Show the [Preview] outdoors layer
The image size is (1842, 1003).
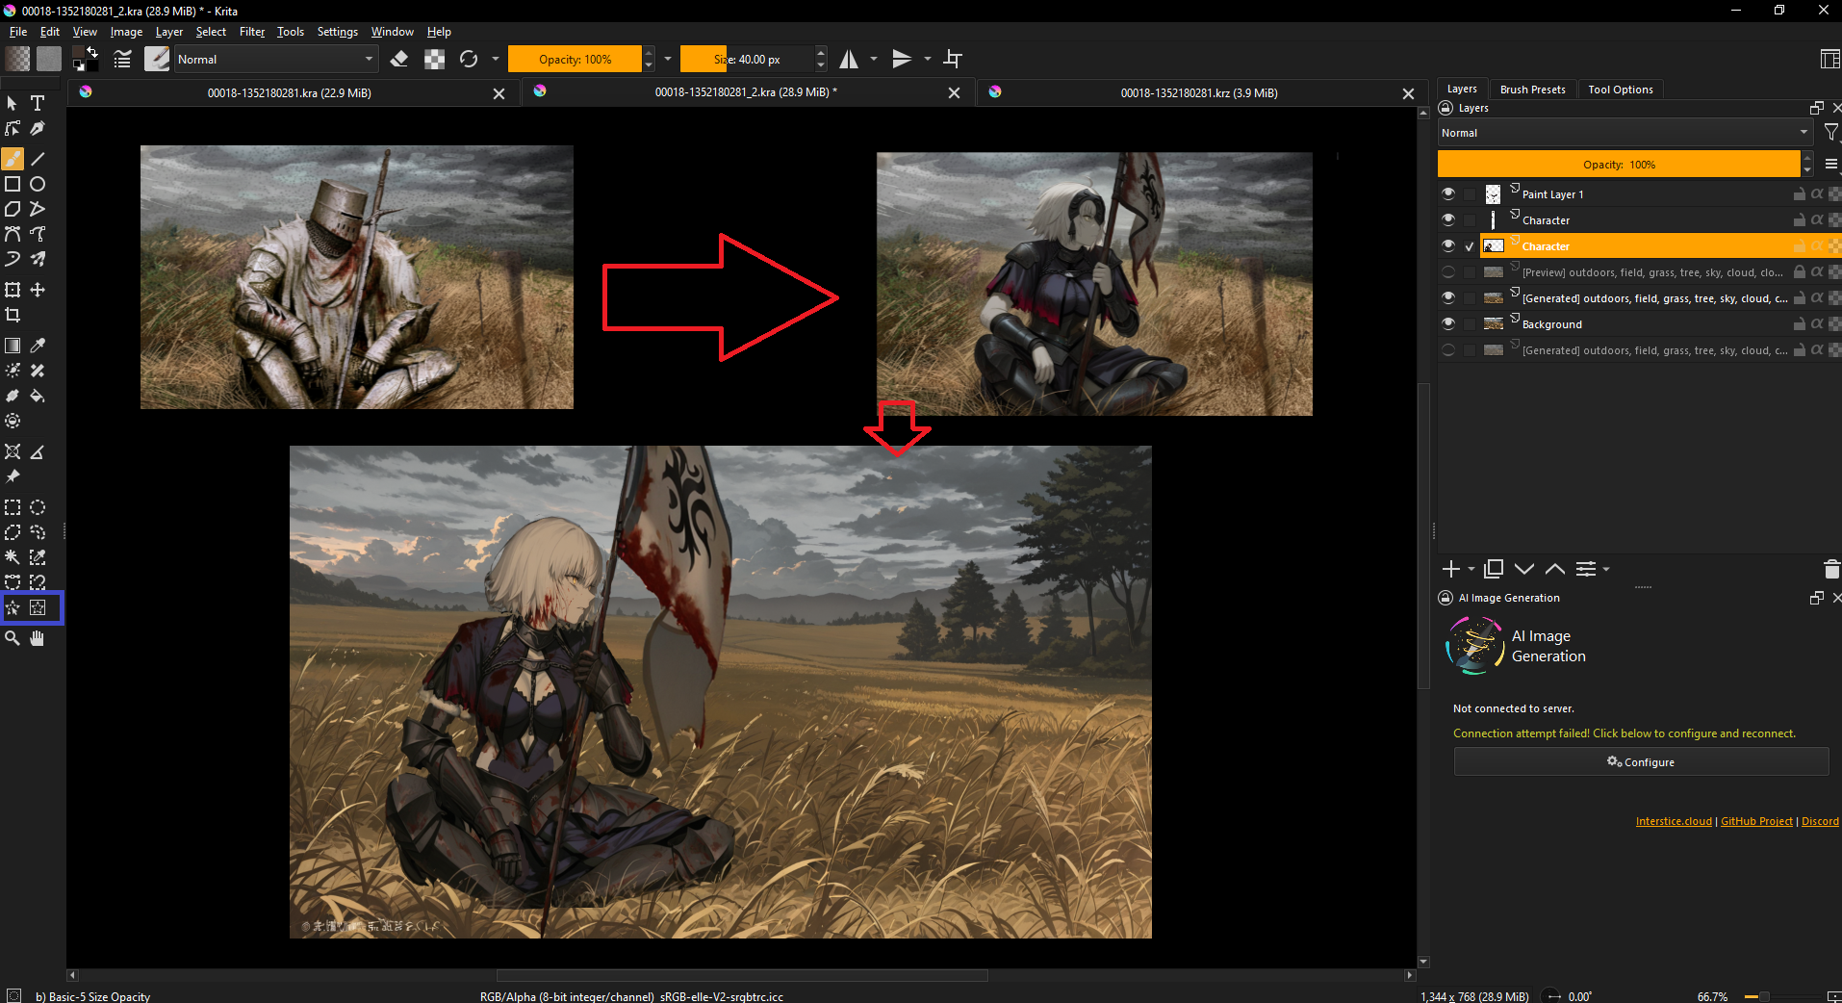(x=1448, y=271)
